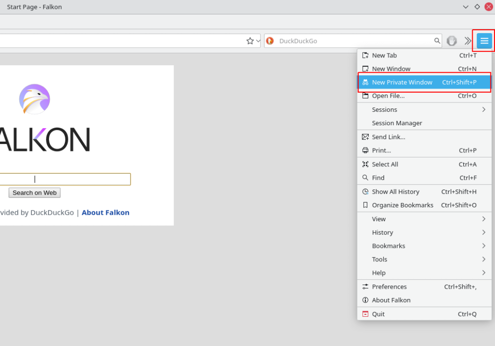Click the Send Link envelope icon
The width and height of the screenshot is (495, 346).
pos(365,137)
